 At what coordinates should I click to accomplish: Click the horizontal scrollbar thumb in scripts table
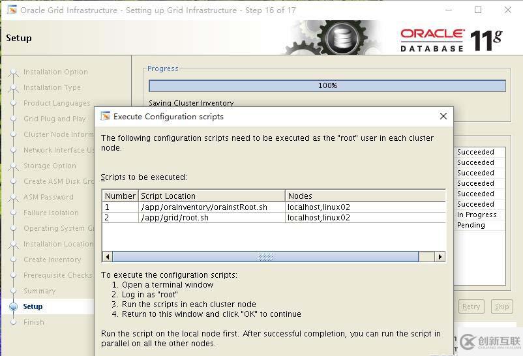click(x=265, y=257)
